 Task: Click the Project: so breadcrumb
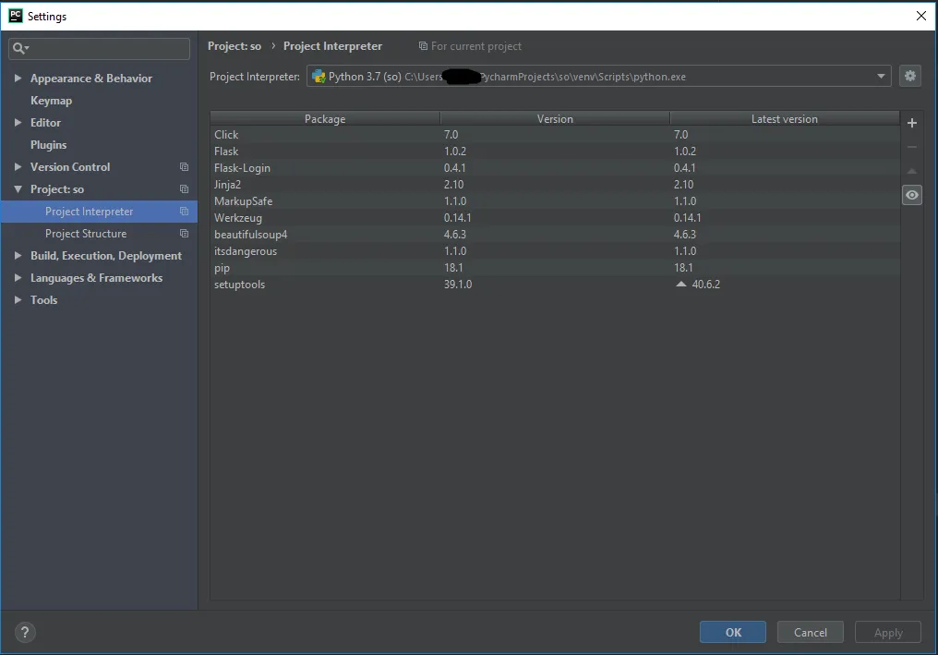pos(234,46)
